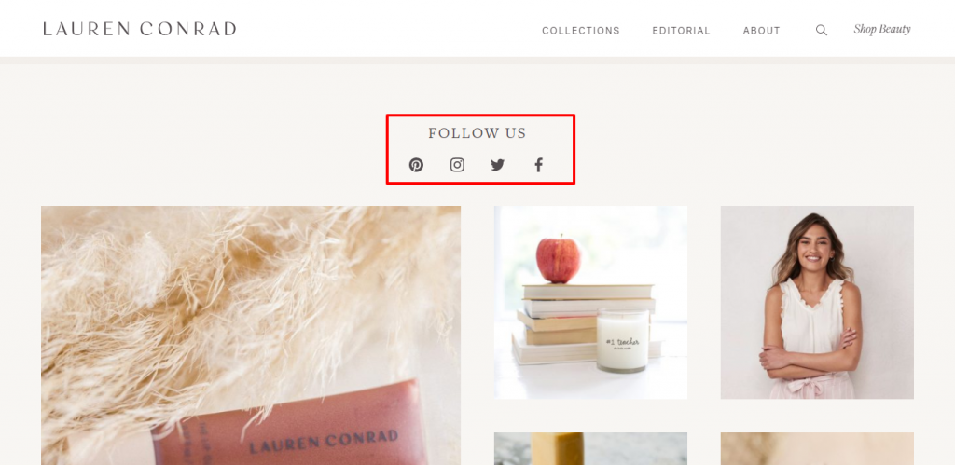This screenshot has width=955, height=465.
Task: Open the partially visible yellow bottle image
Action: click(x=590, y=448)
